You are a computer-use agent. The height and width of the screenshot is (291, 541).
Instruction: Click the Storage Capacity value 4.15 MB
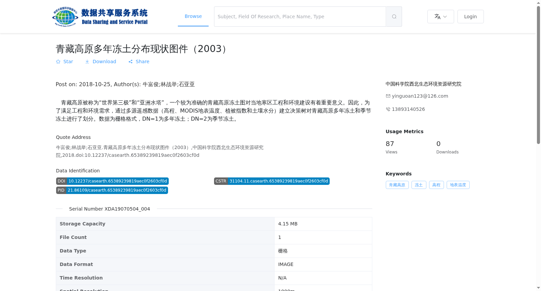pyautogui.click(x=288, y=224)
